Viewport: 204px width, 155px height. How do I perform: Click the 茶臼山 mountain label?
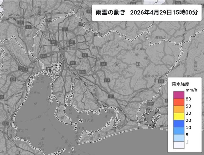[x=160, y=38]
